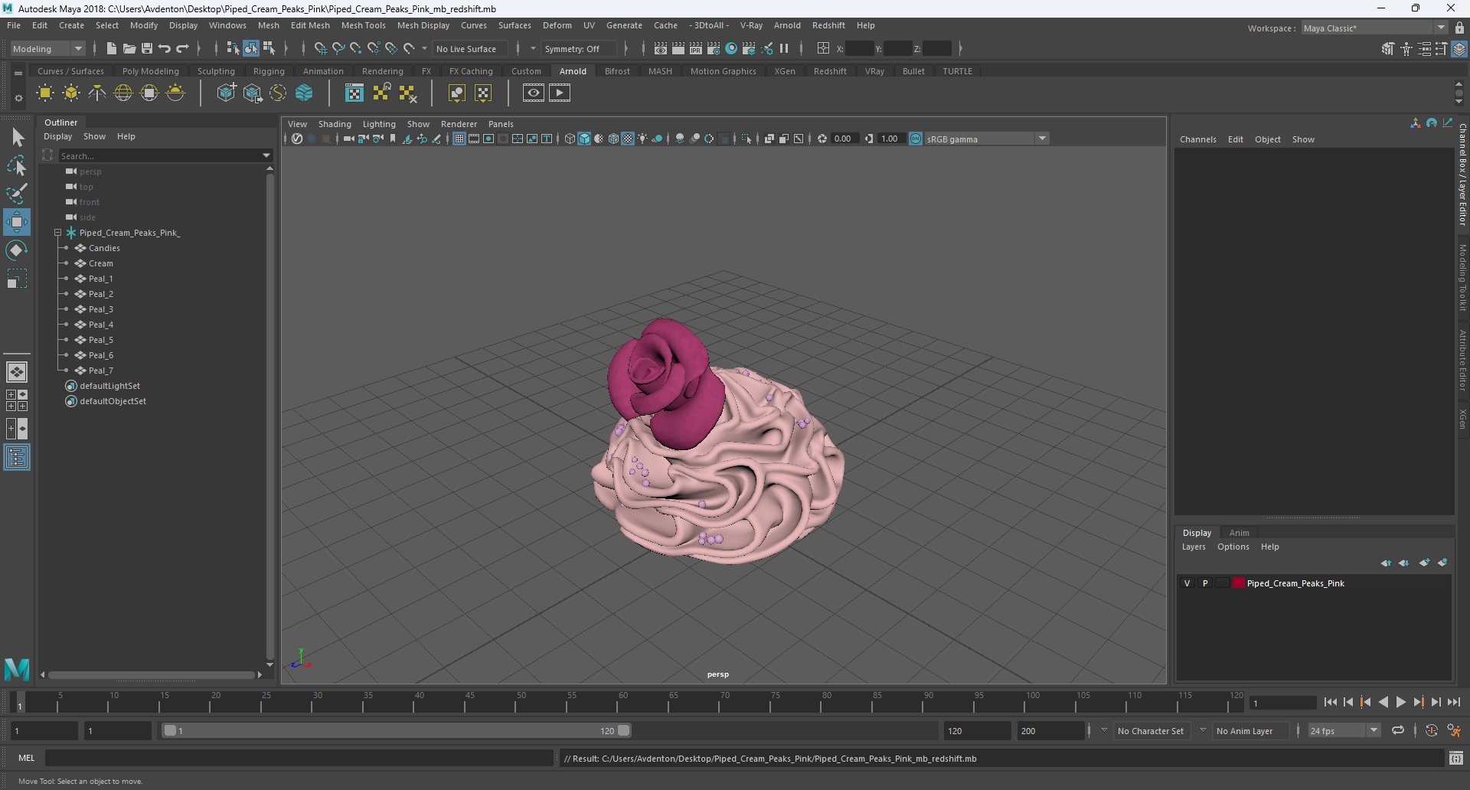Switch to the Anim tab in Layer Editor
Image resolution: width=1470 pixels, height=790 pixels.
[1239, 533]
